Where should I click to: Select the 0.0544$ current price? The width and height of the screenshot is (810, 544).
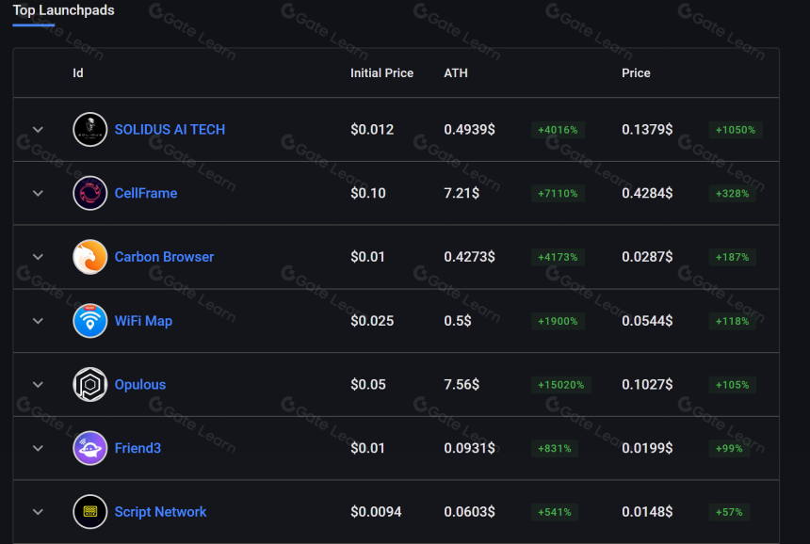pyautogui.click(x=647, y=321)
